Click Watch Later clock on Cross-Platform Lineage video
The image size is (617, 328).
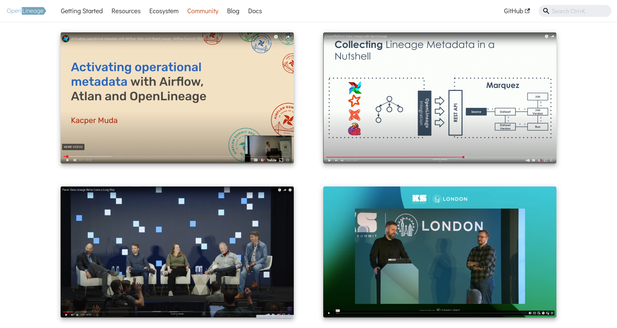click(x=546, y=36)
